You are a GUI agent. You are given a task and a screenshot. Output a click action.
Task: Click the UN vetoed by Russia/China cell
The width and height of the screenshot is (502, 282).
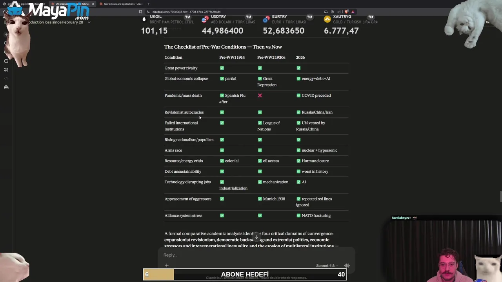click(311, 126)
